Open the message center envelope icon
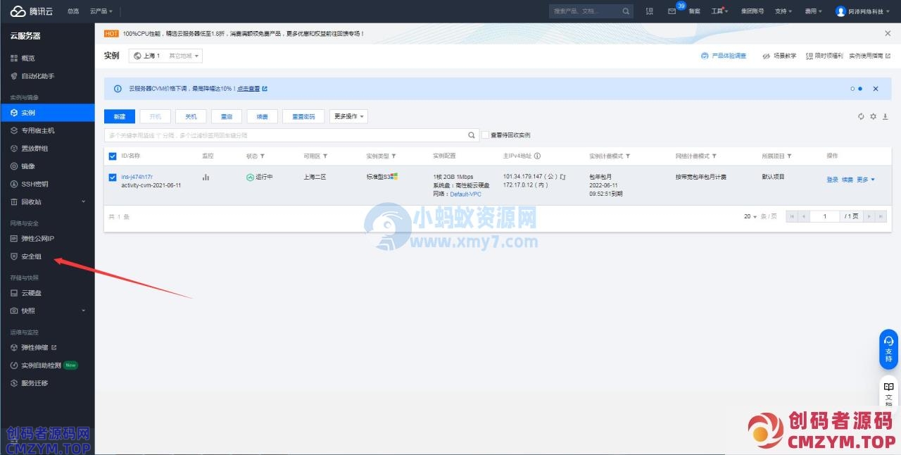The image size is (901, 455). tap(672, 11)
